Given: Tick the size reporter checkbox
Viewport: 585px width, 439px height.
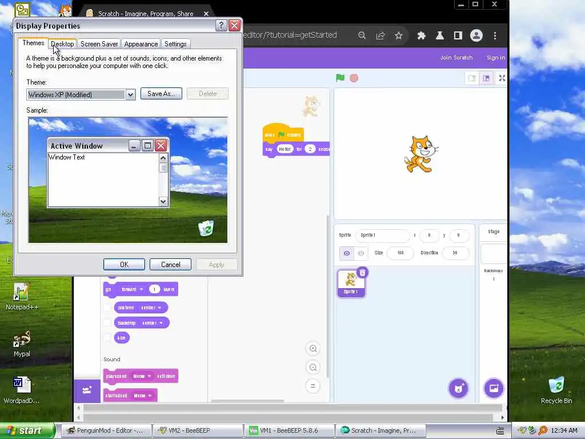Looking at the screenshot, I should point(107,337).
